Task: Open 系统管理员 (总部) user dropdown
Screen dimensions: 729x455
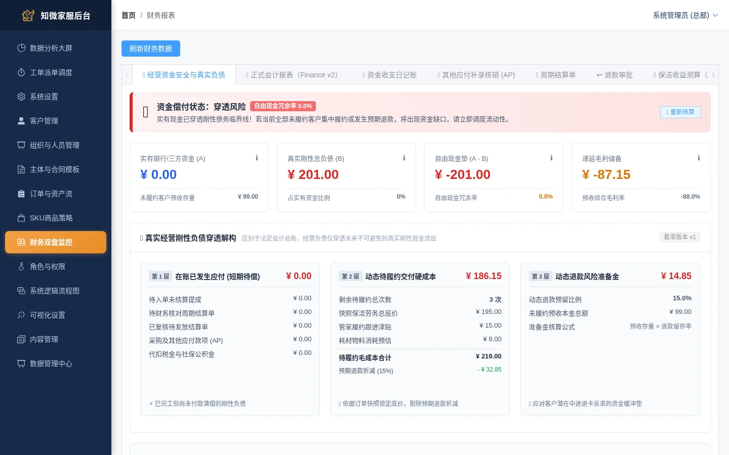Action: (685, 15)
